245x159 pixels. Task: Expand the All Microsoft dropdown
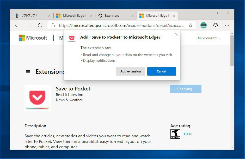(x=209, y=38)
